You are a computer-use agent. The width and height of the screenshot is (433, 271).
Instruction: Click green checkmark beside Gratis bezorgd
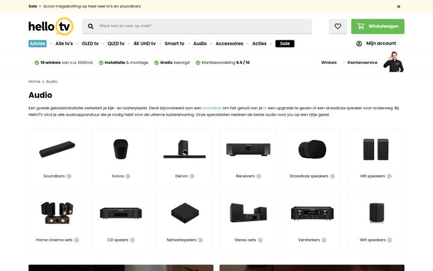(x=156, y=63)
